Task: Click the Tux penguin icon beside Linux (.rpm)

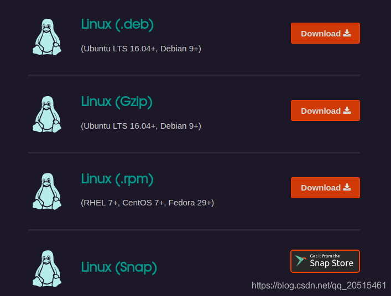Action: tap(47, 191)
